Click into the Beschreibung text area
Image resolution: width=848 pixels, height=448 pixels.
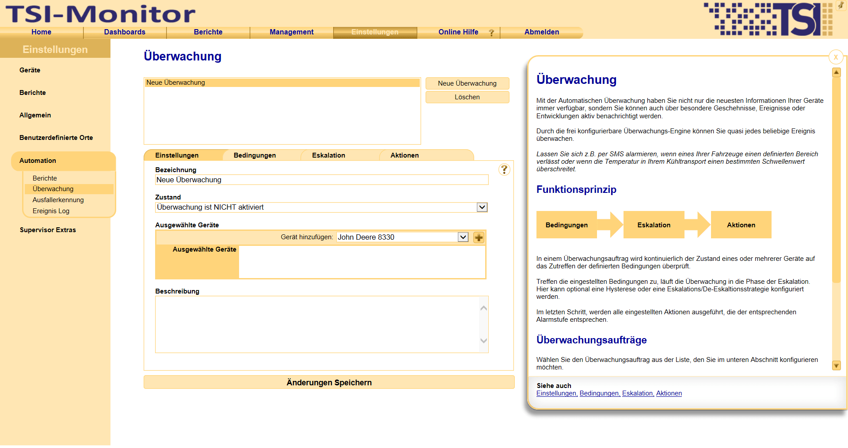[317, 324]
